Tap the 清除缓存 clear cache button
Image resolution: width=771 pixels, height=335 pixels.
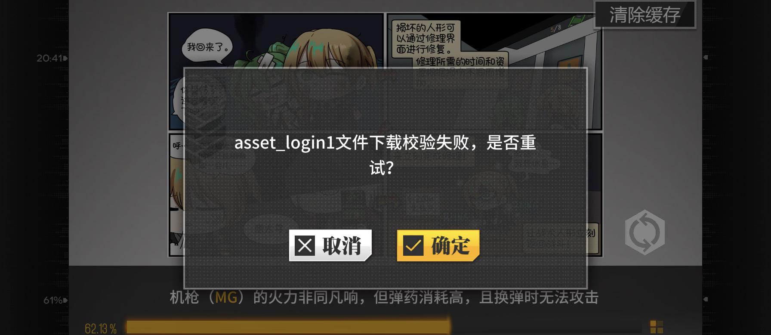pos(645,15)
